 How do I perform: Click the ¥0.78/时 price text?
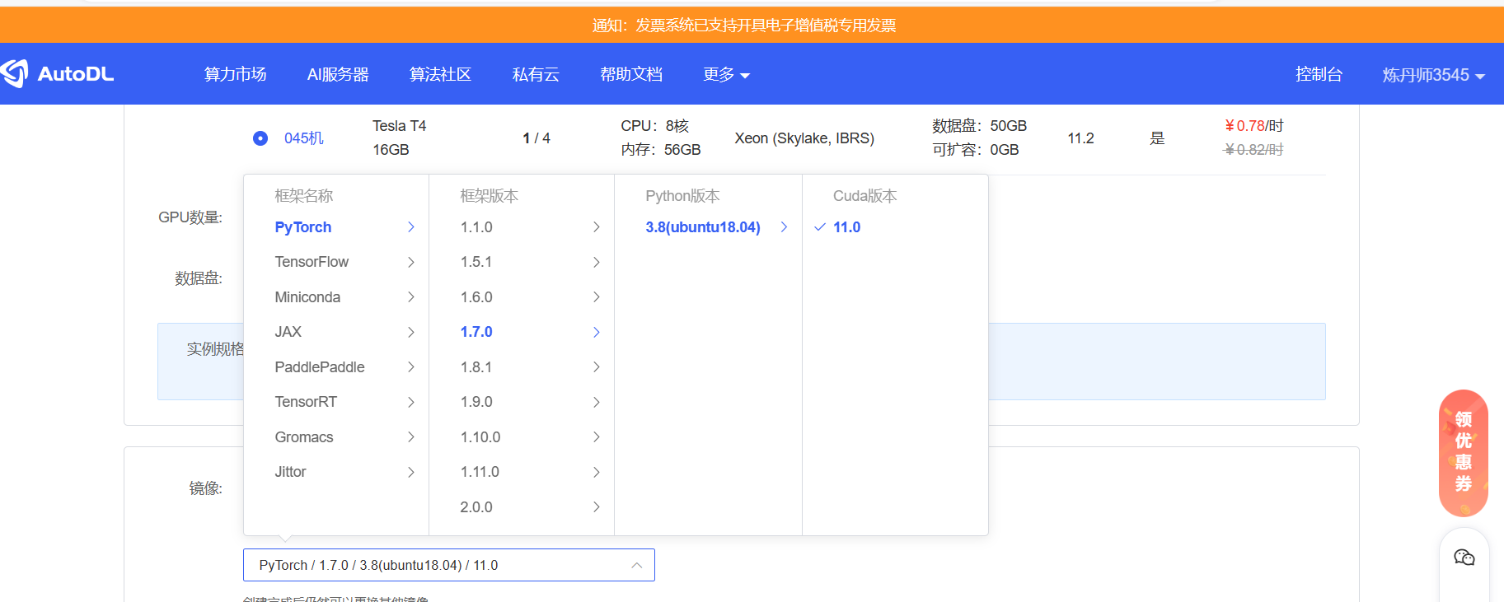(1253, 126)
